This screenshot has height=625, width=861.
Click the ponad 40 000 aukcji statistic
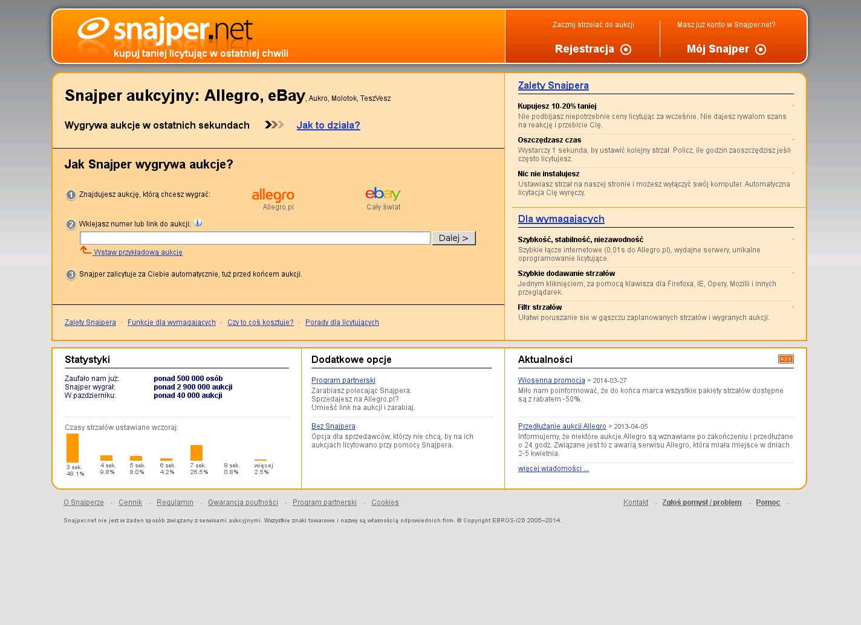click(x=188, y=396)
